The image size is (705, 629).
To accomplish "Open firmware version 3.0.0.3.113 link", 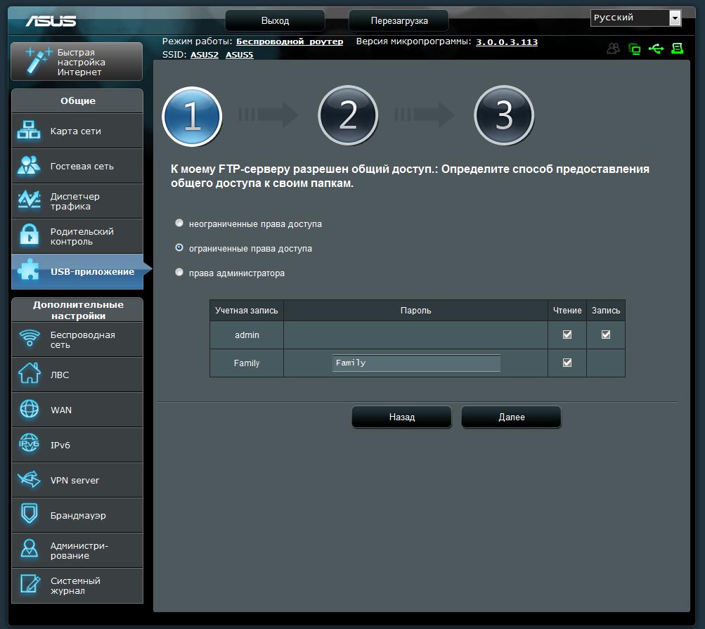I will [507, 41].
